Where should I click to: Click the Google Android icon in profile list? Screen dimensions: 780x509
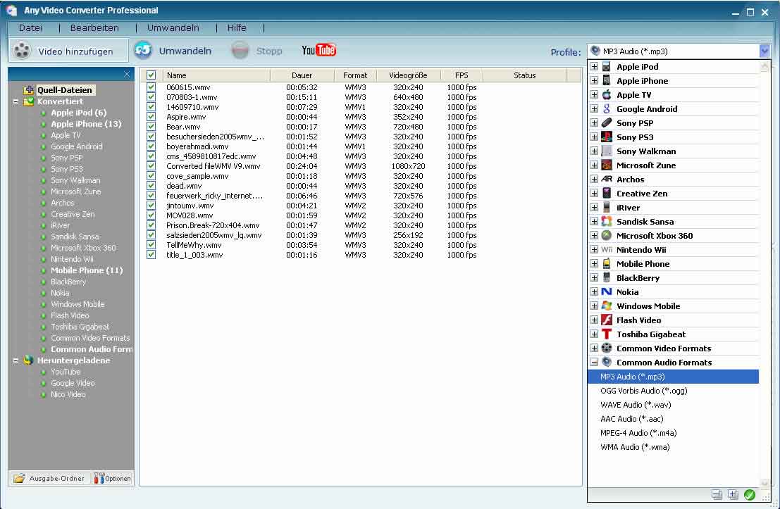point(607,109)
